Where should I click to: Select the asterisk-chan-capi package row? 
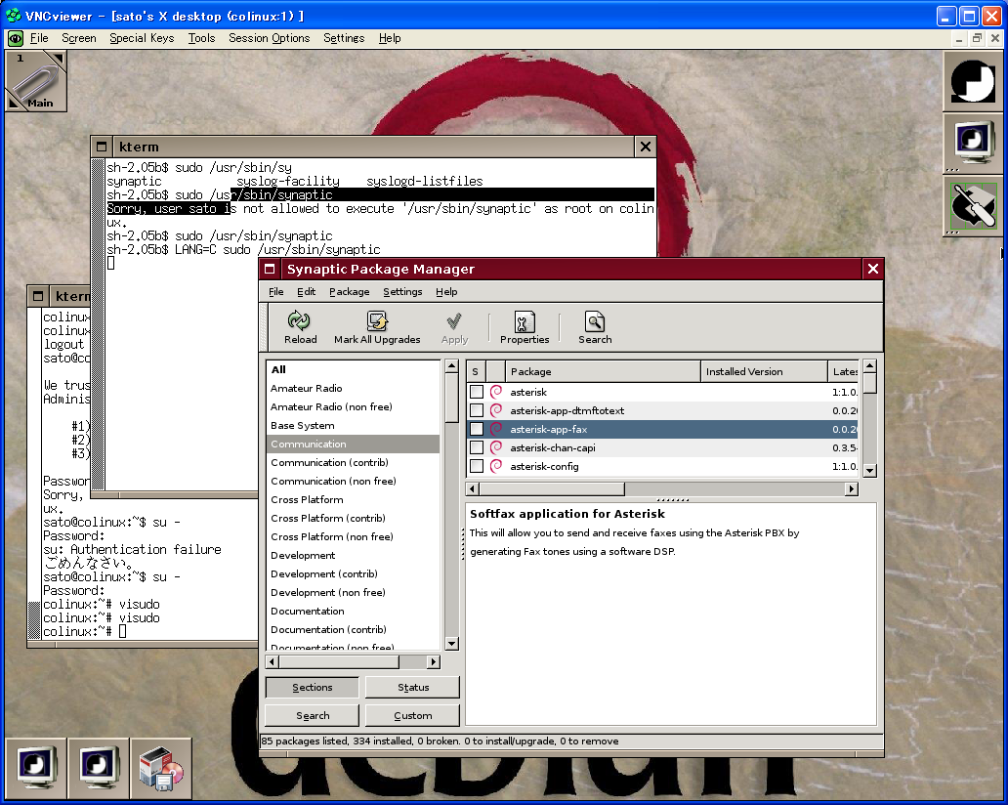pos(662,447)
